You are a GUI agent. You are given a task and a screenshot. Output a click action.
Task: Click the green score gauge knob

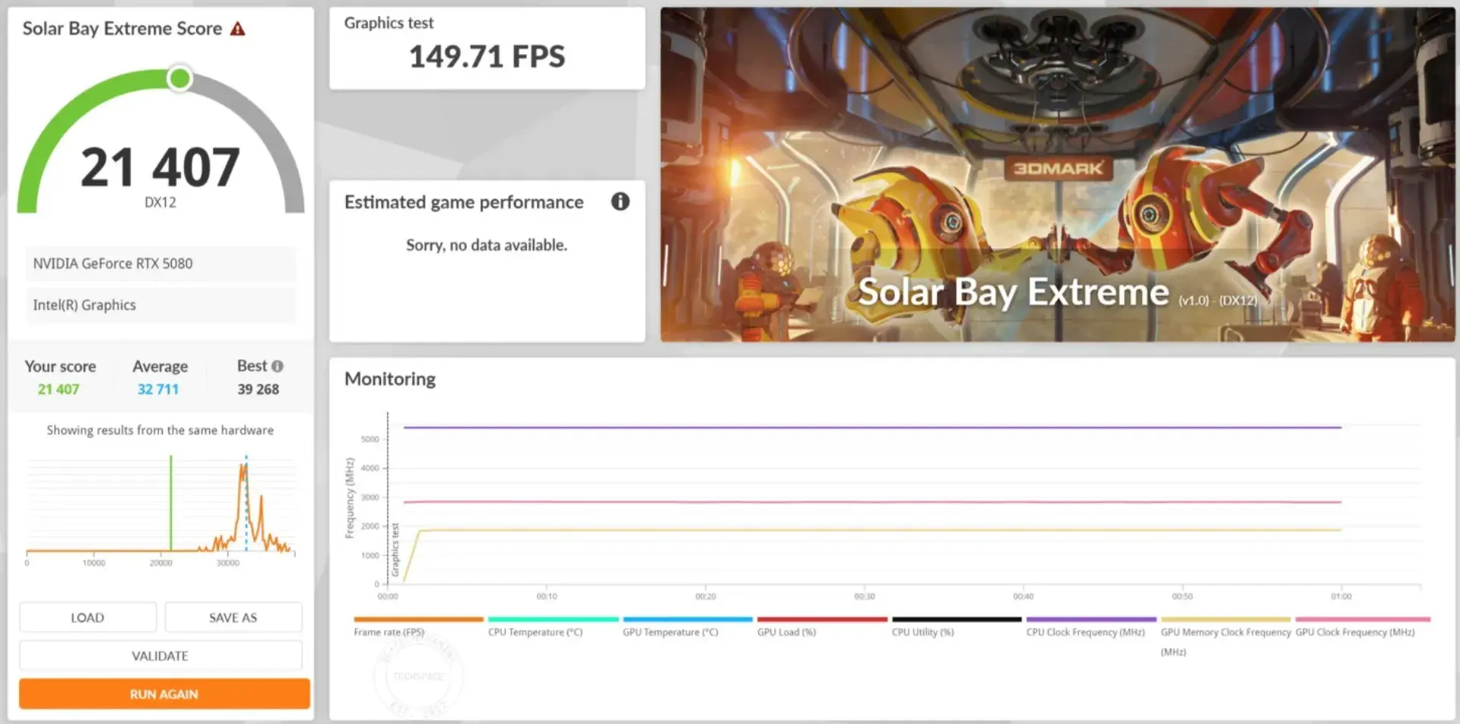(179, 78)
